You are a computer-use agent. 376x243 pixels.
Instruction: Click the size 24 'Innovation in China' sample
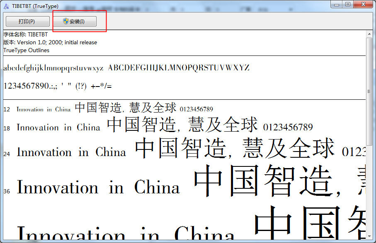(71, 152)
